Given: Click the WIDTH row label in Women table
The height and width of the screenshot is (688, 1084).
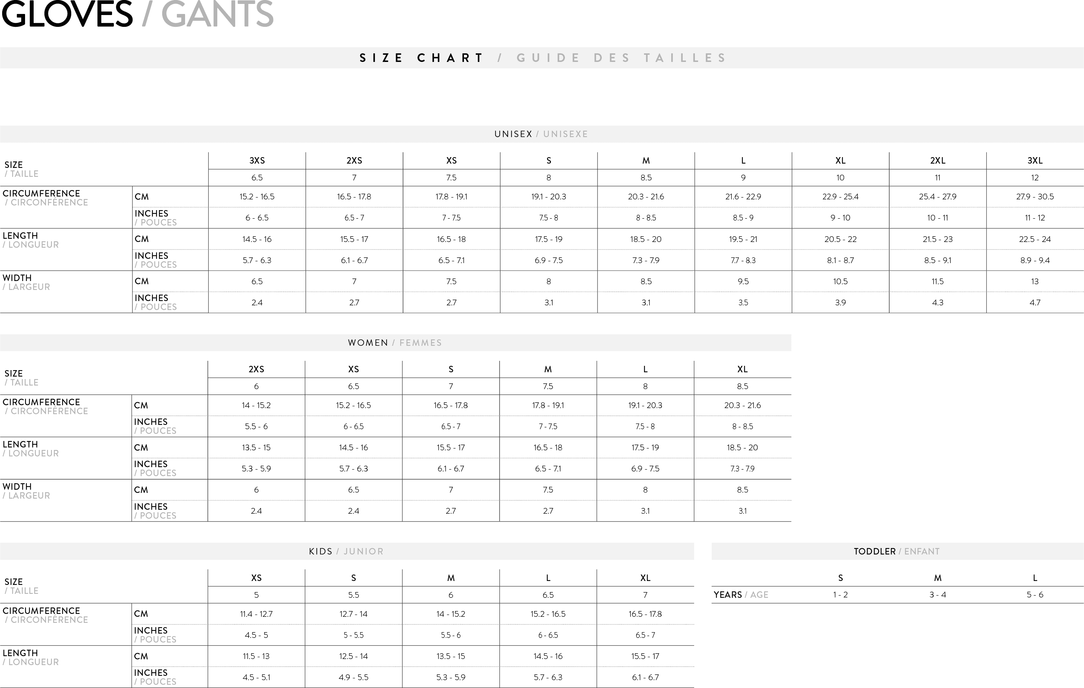Looking at the screenshot, I should [17, 487].
